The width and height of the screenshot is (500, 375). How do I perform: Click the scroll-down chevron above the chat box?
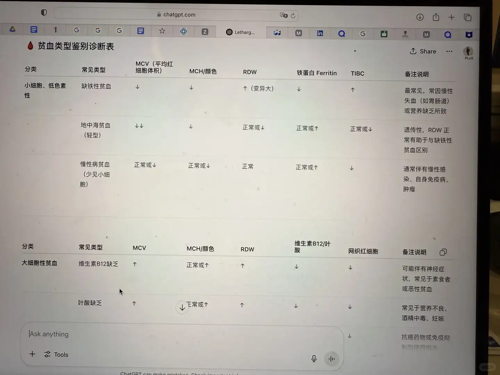182,307
